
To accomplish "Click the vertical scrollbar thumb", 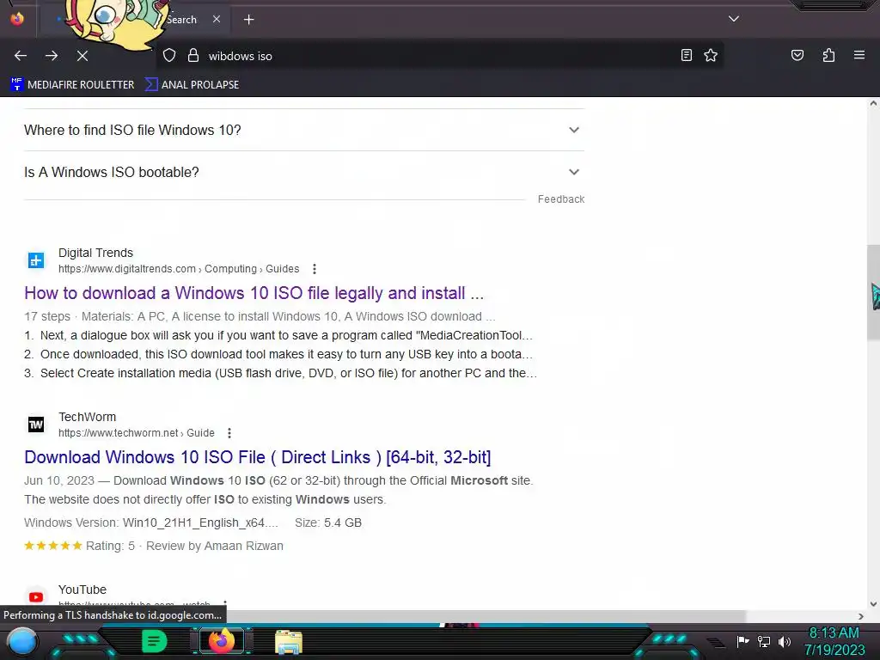I will click(x=873, y=292).
